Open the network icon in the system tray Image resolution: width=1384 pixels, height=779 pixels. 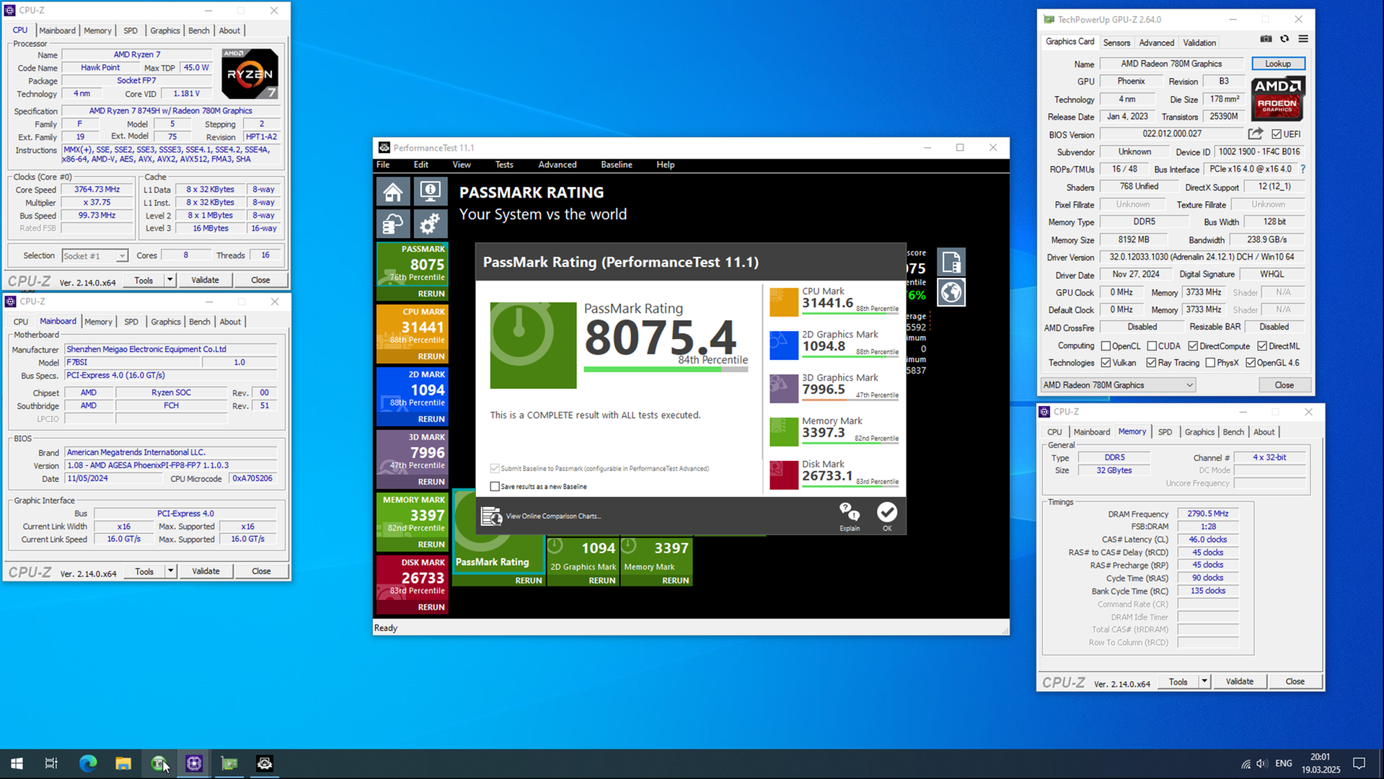coord(1246,764)
